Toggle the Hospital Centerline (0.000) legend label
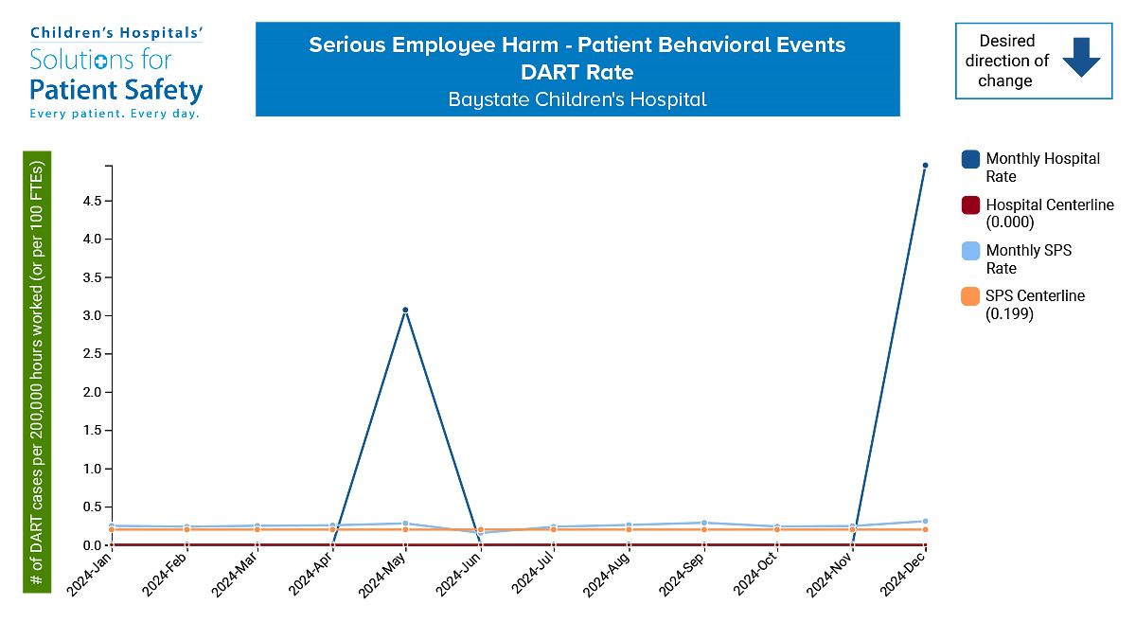1136x640 pixels. 1049,213
